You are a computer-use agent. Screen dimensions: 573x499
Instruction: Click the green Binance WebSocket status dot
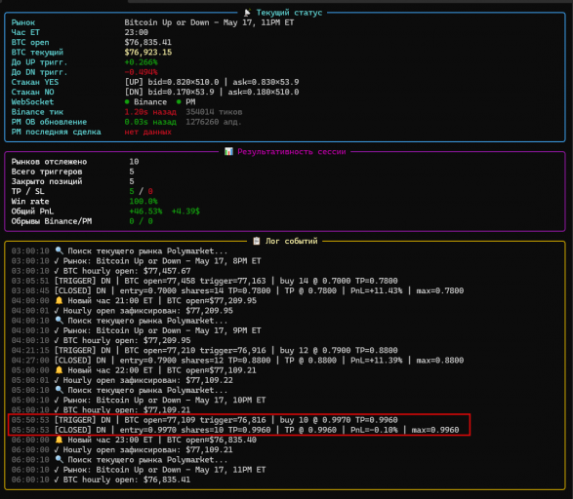click(x=127, y=101)
